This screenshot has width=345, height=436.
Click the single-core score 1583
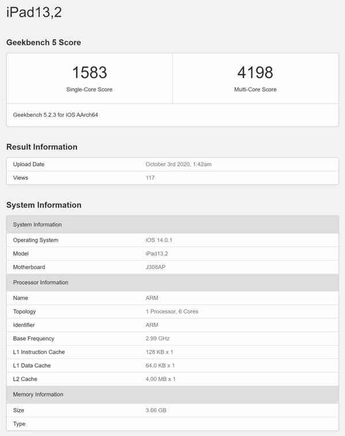pos(90,72)
